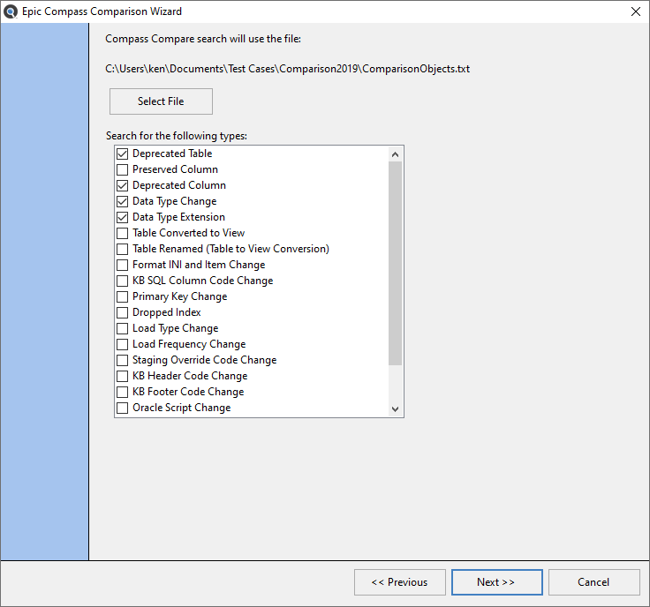Uncheck the Deprecated Column option

pos(122,185)
